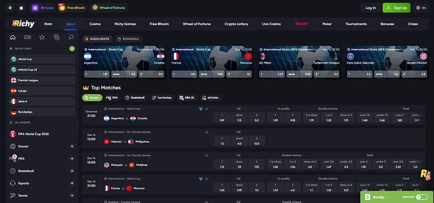Screen dimensions: 434x203
Task: Select the Basketball filter in Top Matches
Action: coord(135,98)
